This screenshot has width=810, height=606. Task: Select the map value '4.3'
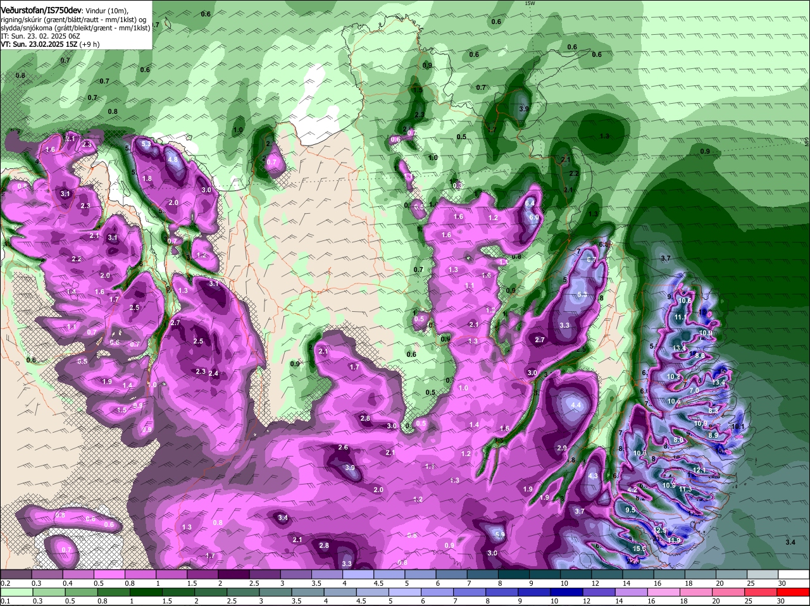point(593,476)
